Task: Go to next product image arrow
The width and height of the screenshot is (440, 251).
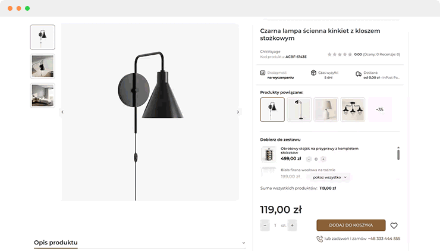Action: pos(238,112)
